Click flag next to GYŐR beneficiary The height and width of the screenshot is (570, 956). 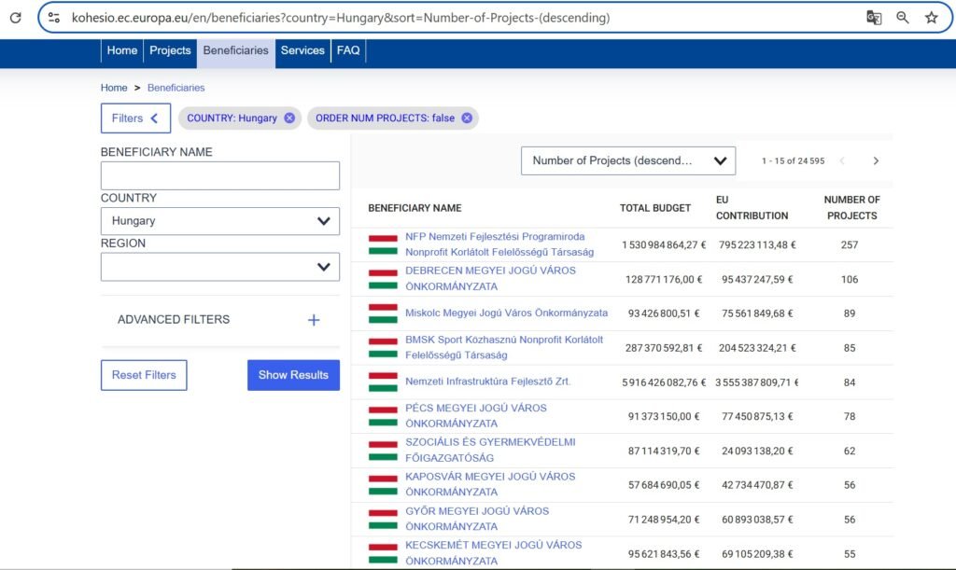(x=383, y=520)
